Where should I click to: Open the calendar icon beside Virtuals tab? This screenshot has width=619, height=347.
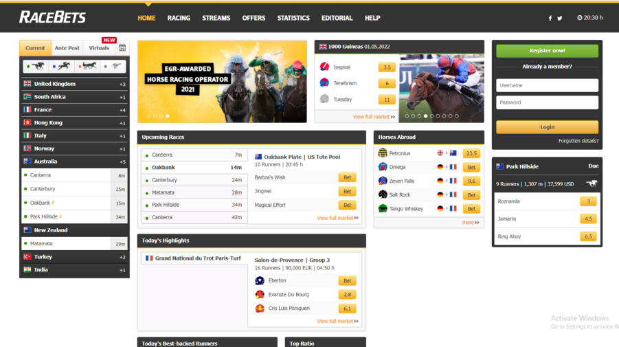click(x=122, y=48)
